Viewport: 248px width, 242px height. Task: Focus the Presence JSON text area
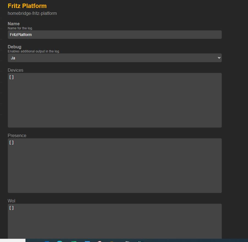115,166
